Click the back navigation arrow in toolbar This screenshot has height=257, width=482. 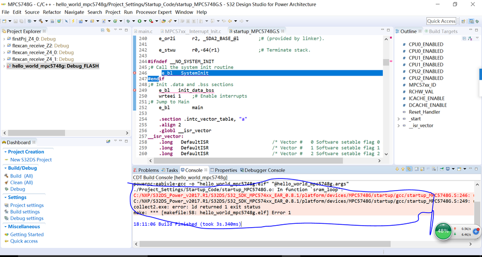click(230, 21)
